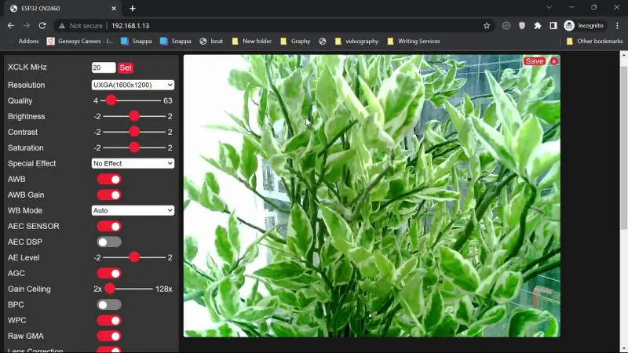This screenshot has width=628, height=353.
Task: Open the shield extension icon
Action: 522,26
